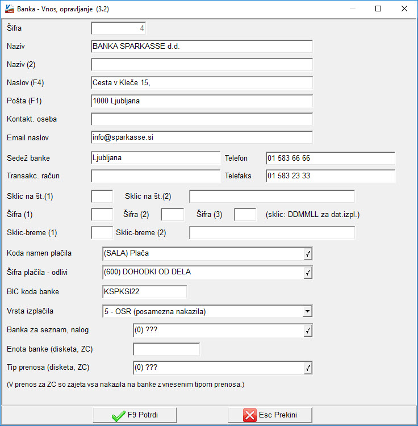Screen dimensions: 418x426
Task: Click the Telefaks number field
Action: pyautogui.click(x=331, y=176)
